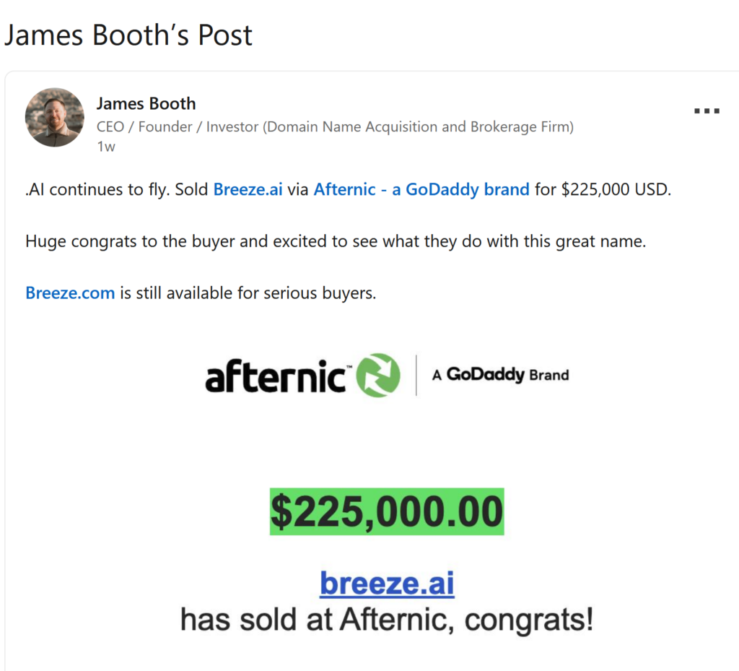Click the underlined breeze.ai link in the image
Screen dimensions: 739x671
387,584
